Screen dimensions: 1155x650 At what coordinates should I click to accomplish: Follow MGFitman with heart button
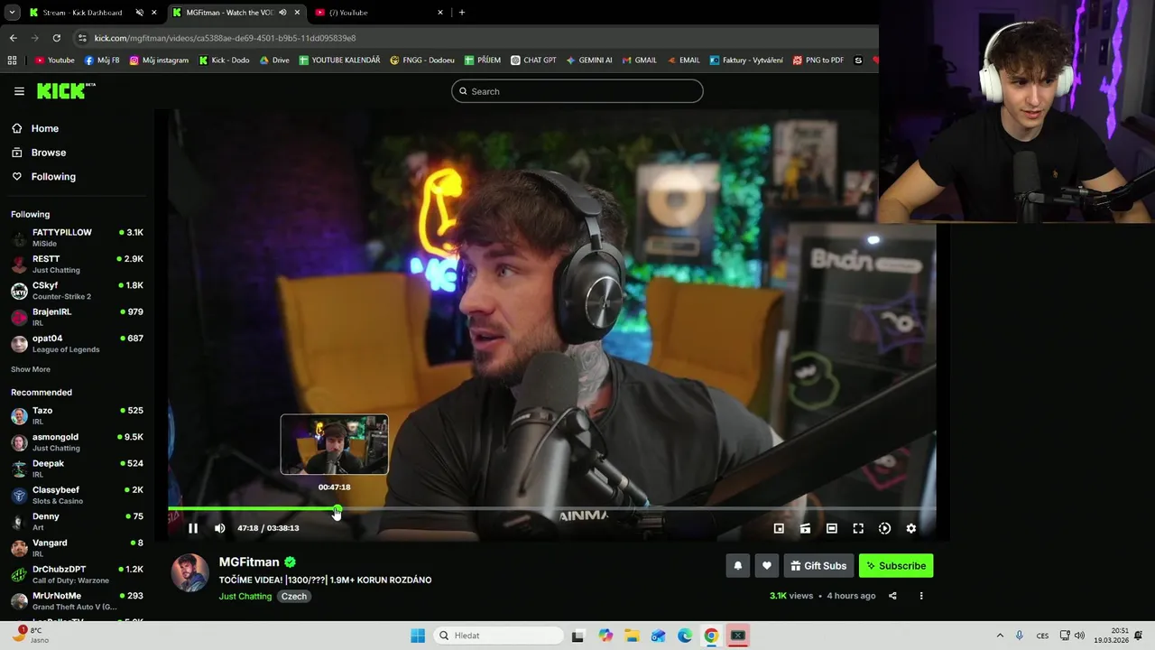click(766, 566)
